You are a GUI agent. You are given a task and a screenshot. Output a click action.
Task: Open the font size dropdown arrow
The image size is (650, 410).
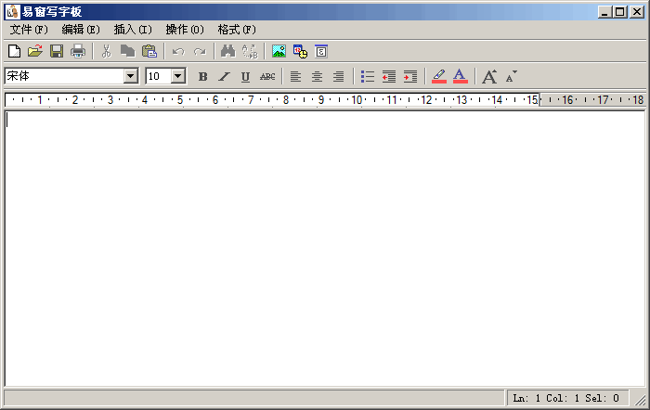(x=178, y=76)
